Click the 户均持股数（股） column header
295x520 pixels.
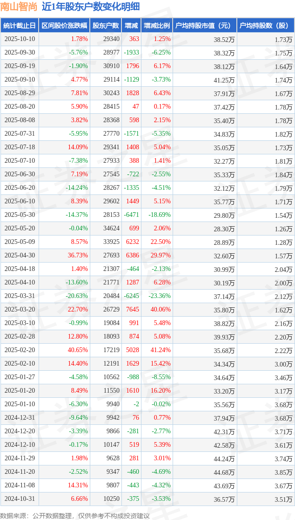[265, 26]
